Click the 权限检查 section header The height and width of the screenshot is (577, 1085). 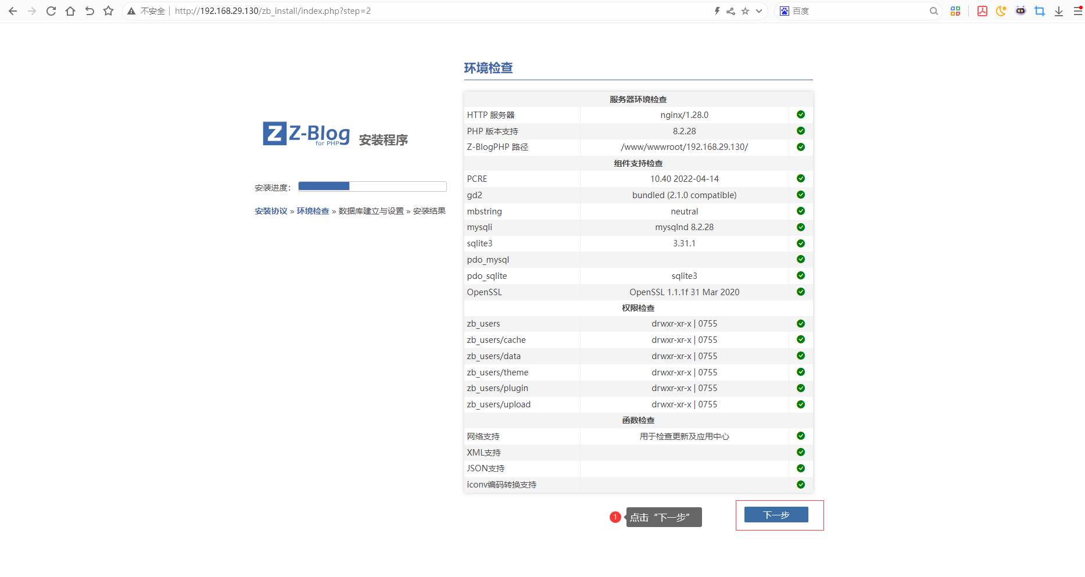click(638, 308)
